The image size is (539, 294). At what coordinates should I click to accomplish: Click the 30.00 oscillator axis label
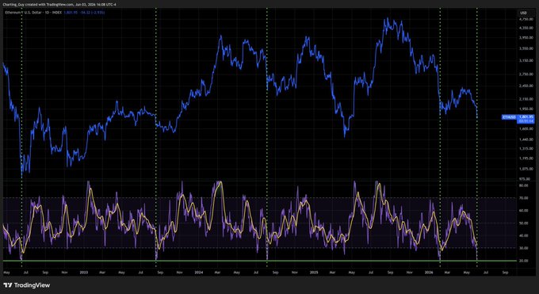point(524,248)
